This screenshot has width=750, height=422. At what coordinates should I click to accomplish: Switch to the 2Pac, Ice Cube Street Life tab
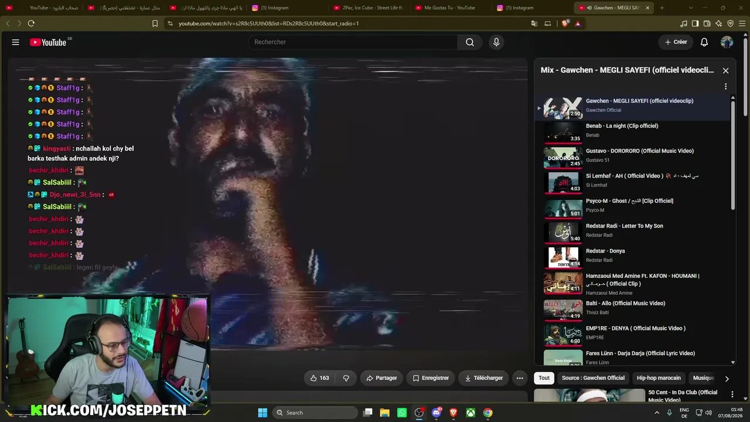(x=369, y=8)
